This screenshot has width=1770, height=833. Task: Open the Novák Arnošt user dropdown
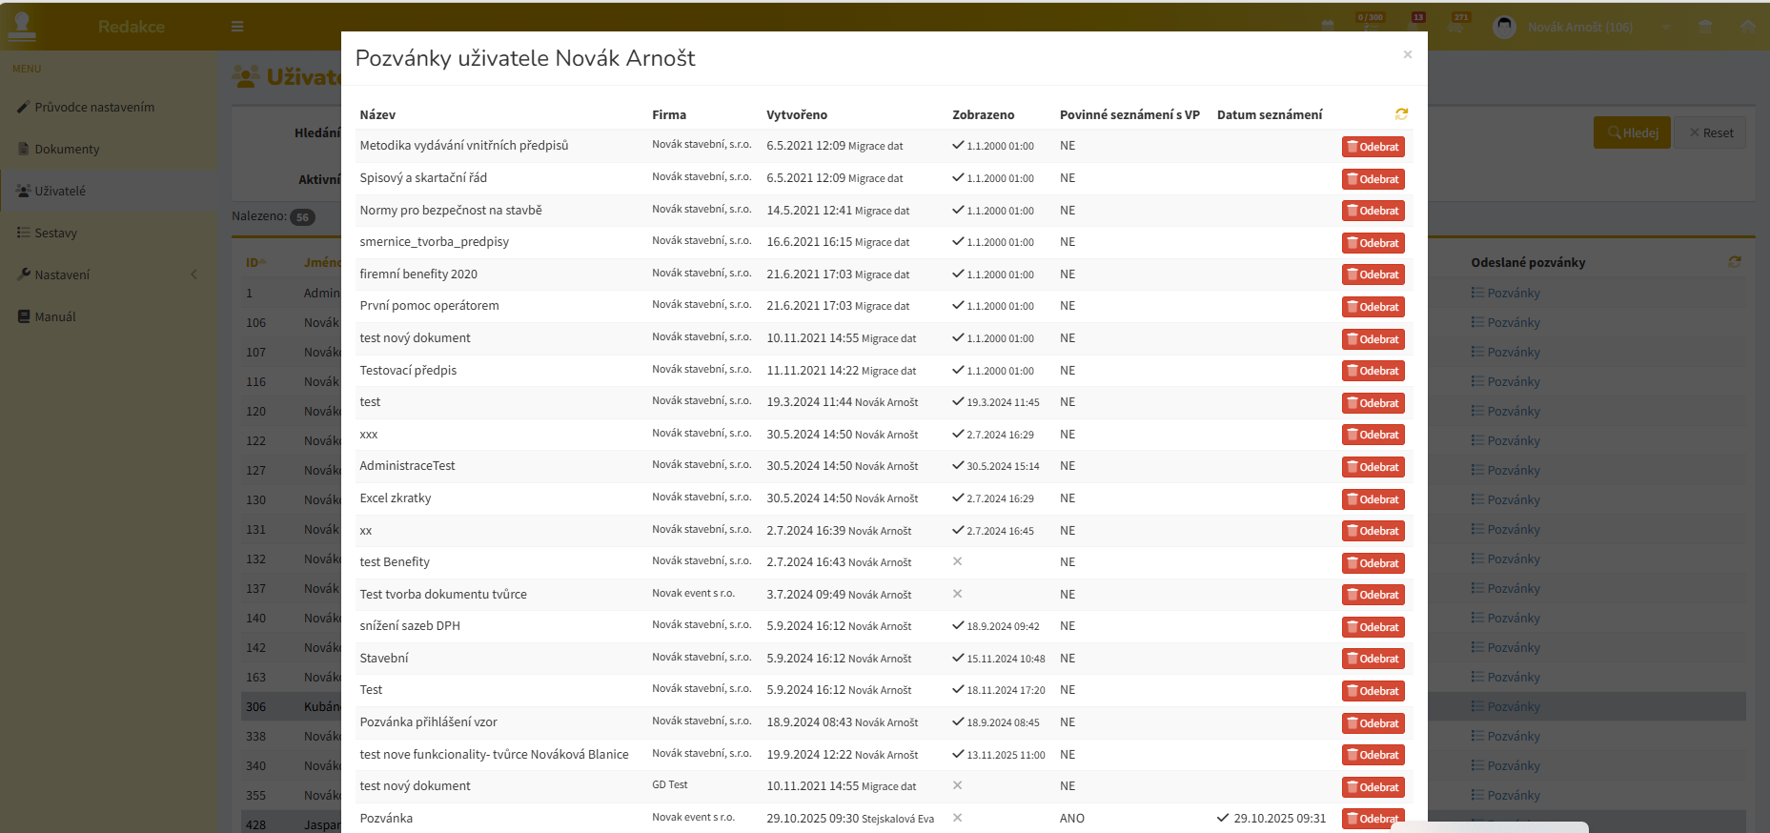point(1581,27)
